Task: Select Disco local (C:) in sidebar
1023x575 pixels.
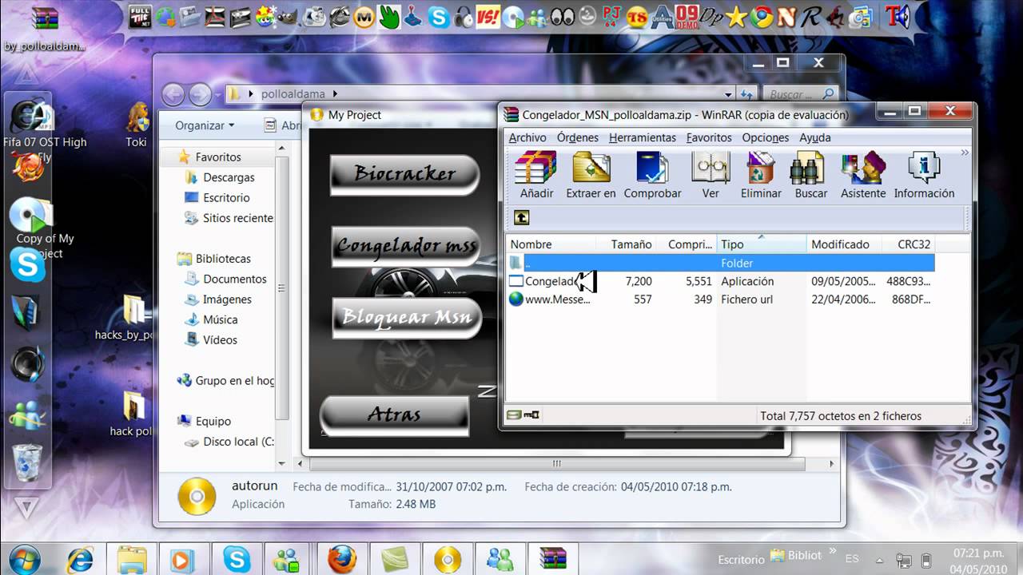Action: 229,442
